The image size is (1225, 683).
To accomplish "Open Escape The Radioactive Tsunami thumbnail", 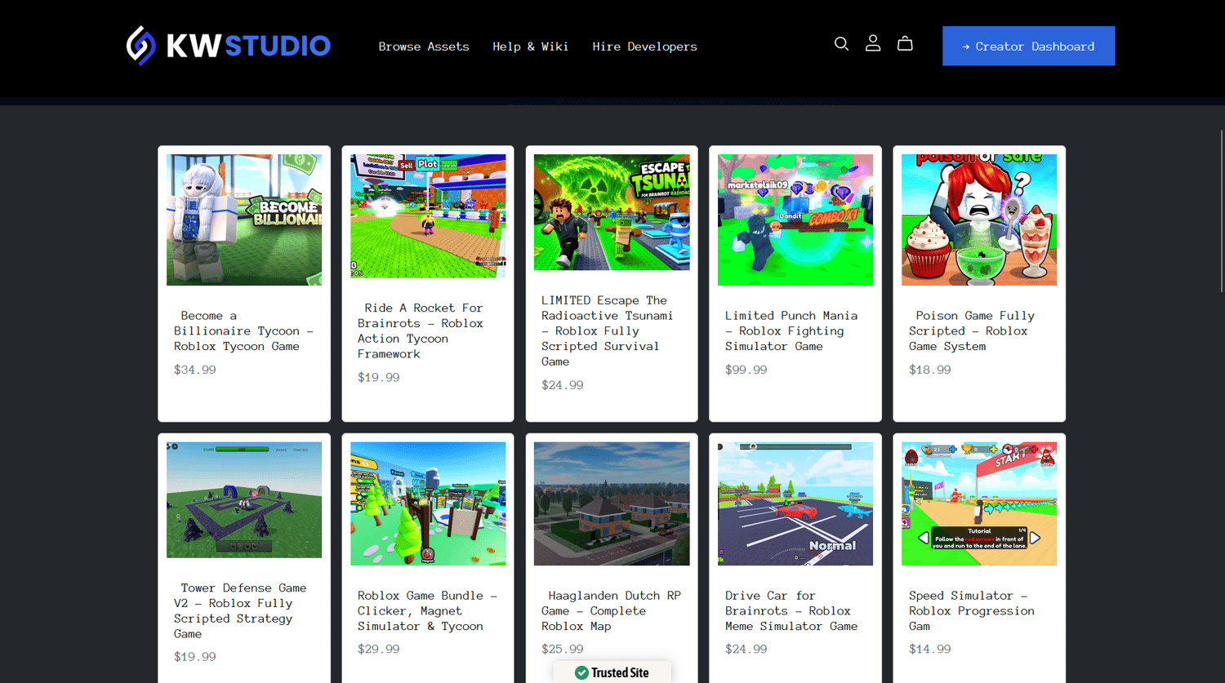I will (x=612, y=212).
